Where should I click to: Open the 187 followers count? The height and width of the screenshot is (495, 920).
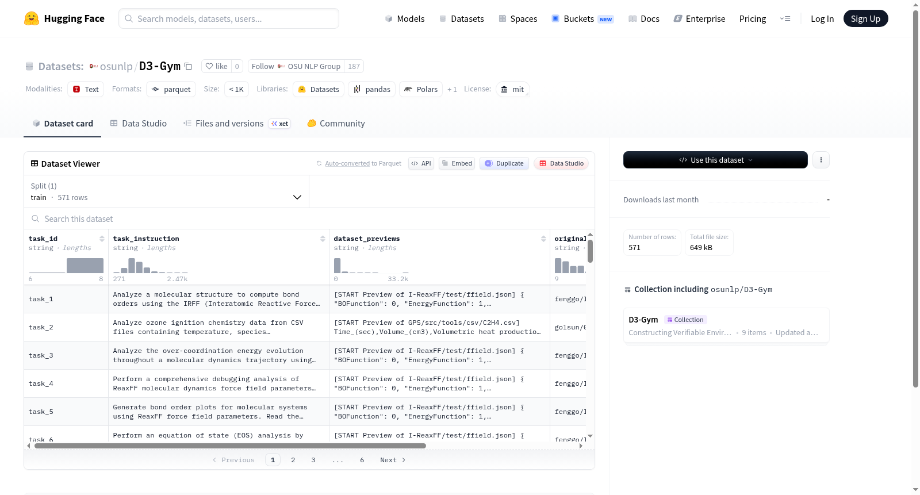(x=354, y=66)
